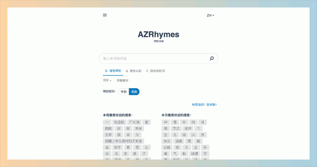Click the 双押 search tag

pyautogui.click(x=188, y=129)
